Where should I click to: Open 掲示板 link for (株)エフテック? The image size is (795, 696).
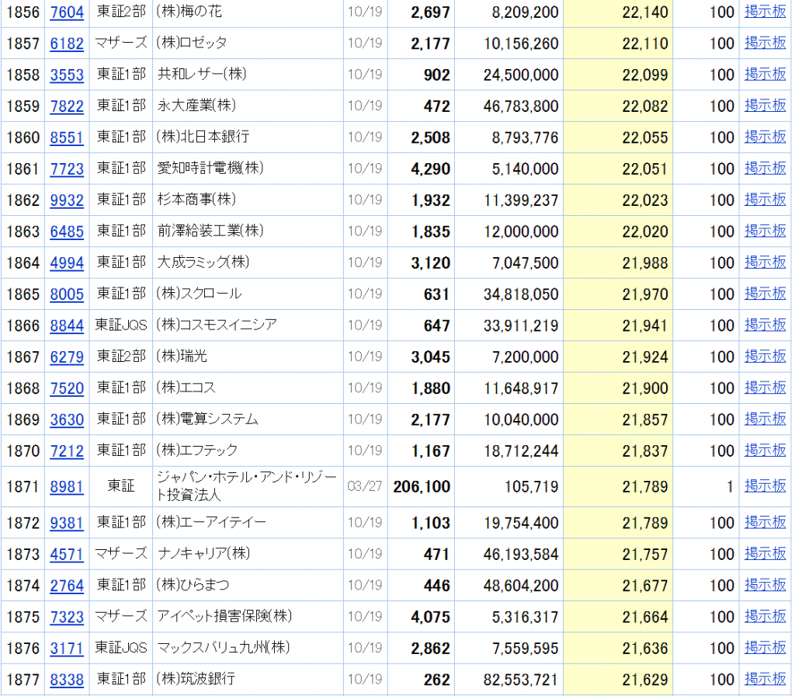point(765,451)
